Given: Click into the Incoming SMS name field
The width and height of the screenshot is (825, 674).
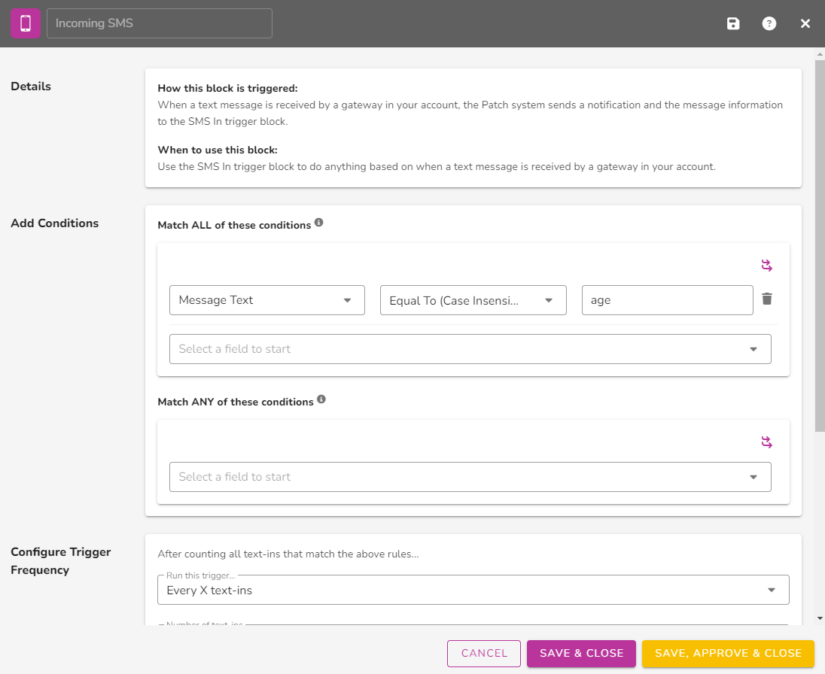Looking at the screenshot, I should click(159, 23).
